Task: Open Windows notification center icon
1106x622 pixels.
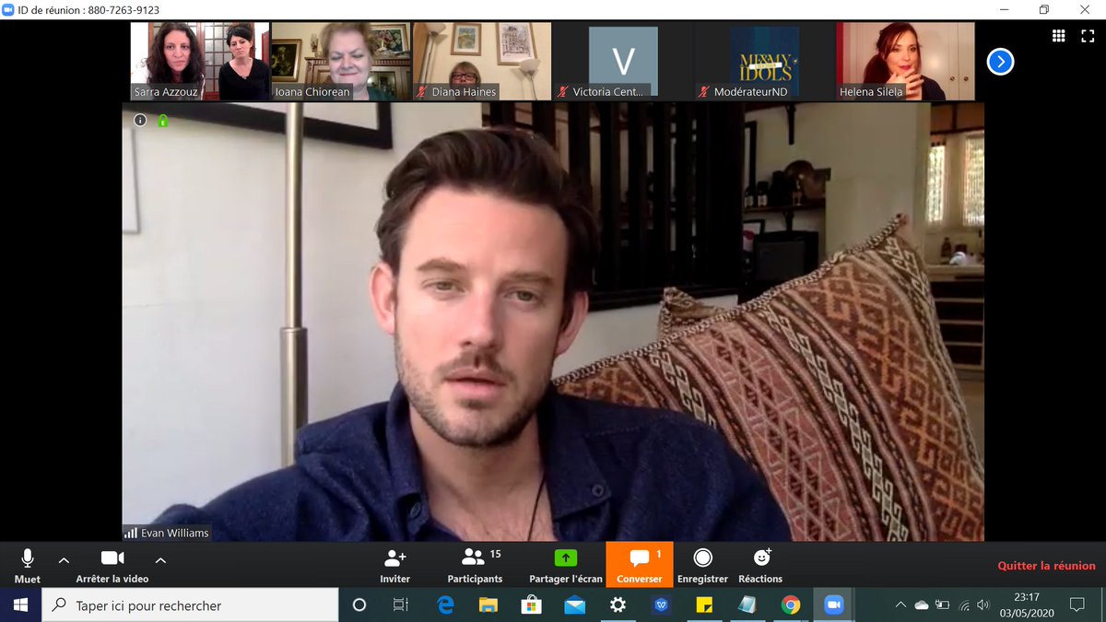Action: click(x=1077, y=605)
